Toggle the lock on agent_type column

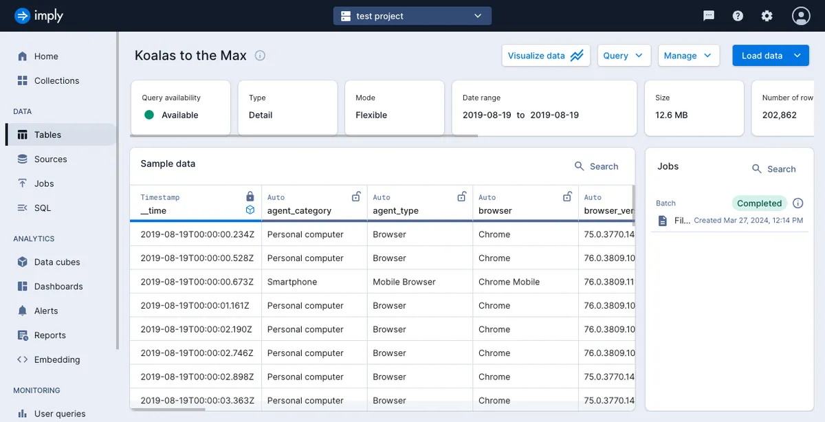[x=462, y=197]
